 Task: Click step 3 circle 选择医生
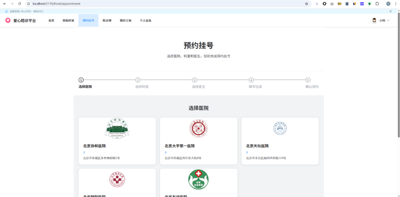194,80
